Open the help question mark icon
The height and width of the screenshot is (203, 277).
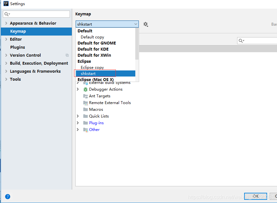click(x=8, y=197)
